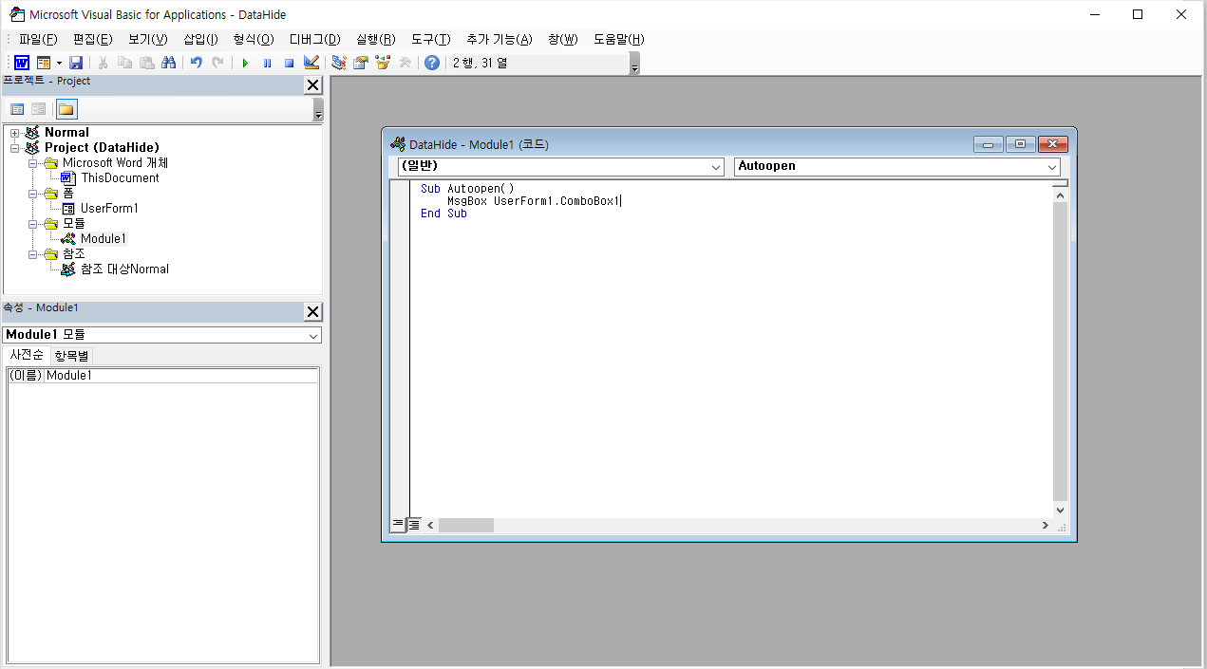1207x669 pixels.
Task: Open the 형식 menu
Action: click(254, 39)
